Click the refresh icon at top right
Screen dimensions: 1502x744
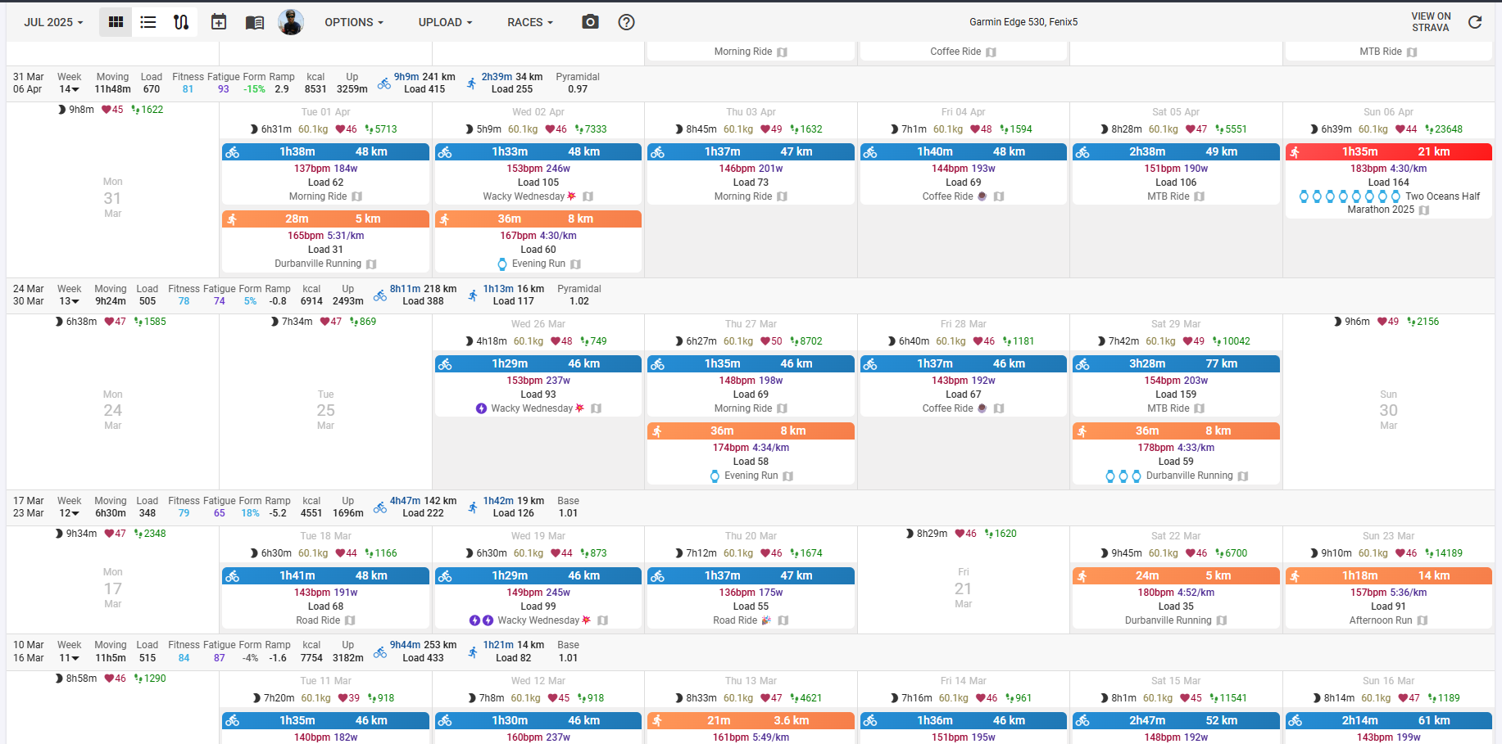1475,22
